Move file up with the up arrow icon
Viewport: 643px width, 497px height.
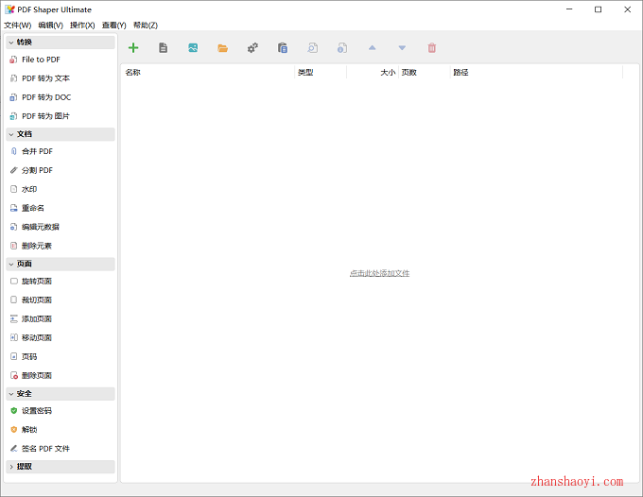tap(372, 48)
